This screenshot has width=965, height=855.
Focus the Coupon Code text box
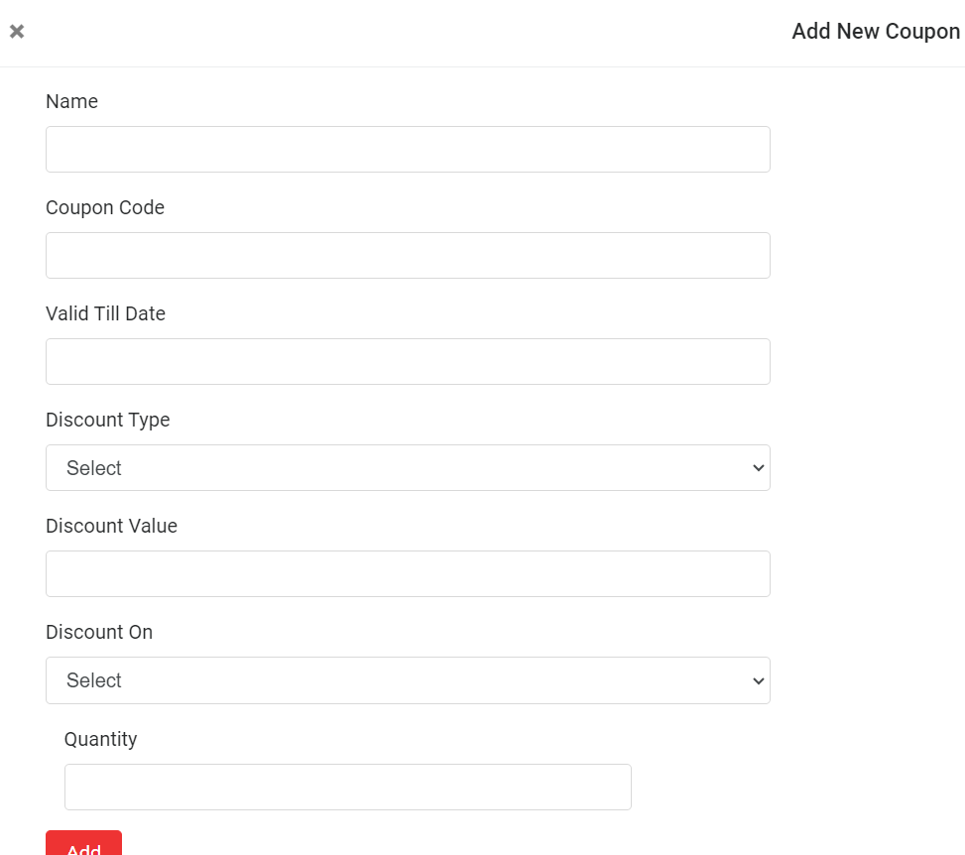[x=408, y=255]
